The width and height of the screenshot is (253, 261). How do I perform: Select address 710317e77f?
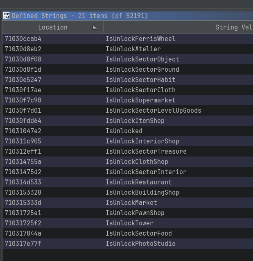pos(23,244)
